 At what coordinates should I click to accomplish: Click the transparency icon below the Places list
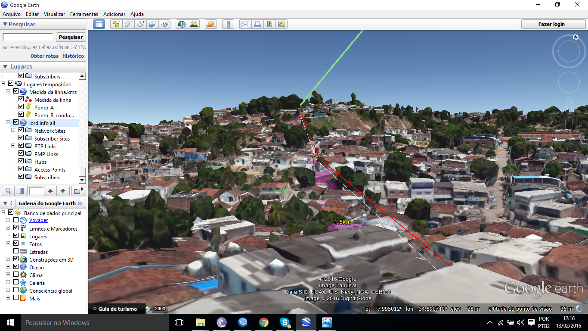tap(20, 191)
